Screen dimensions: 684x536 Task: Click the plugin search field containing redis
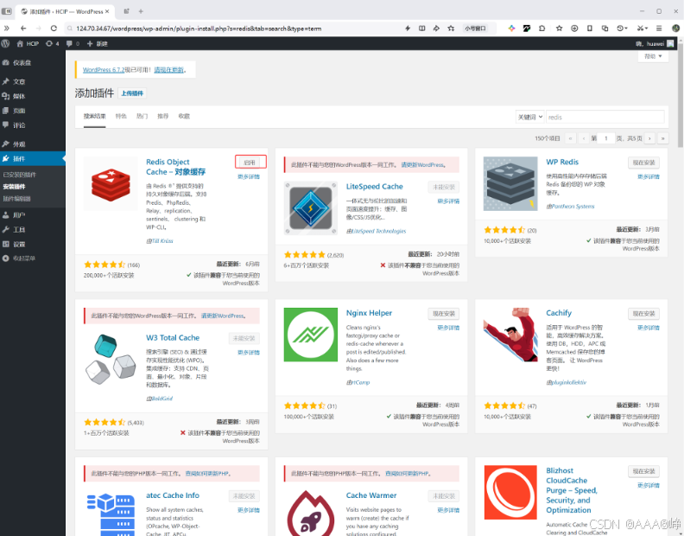click(605, 117)
